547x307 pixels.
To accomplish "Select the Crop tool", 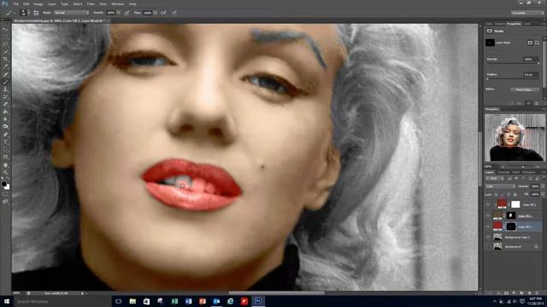I will point(5,59).
